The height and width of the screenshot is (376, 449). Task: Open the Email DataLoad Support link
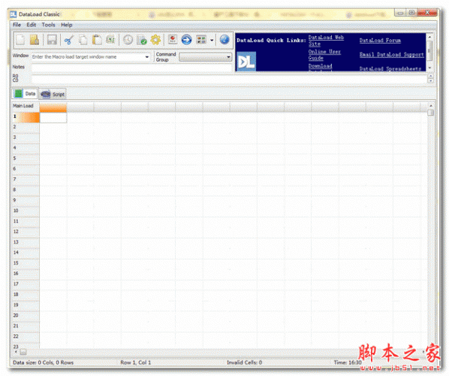[391, 55]
